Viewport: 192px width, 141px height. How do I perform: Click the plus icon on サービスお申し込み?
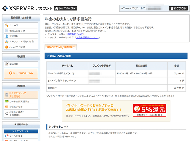coord(11,73)
